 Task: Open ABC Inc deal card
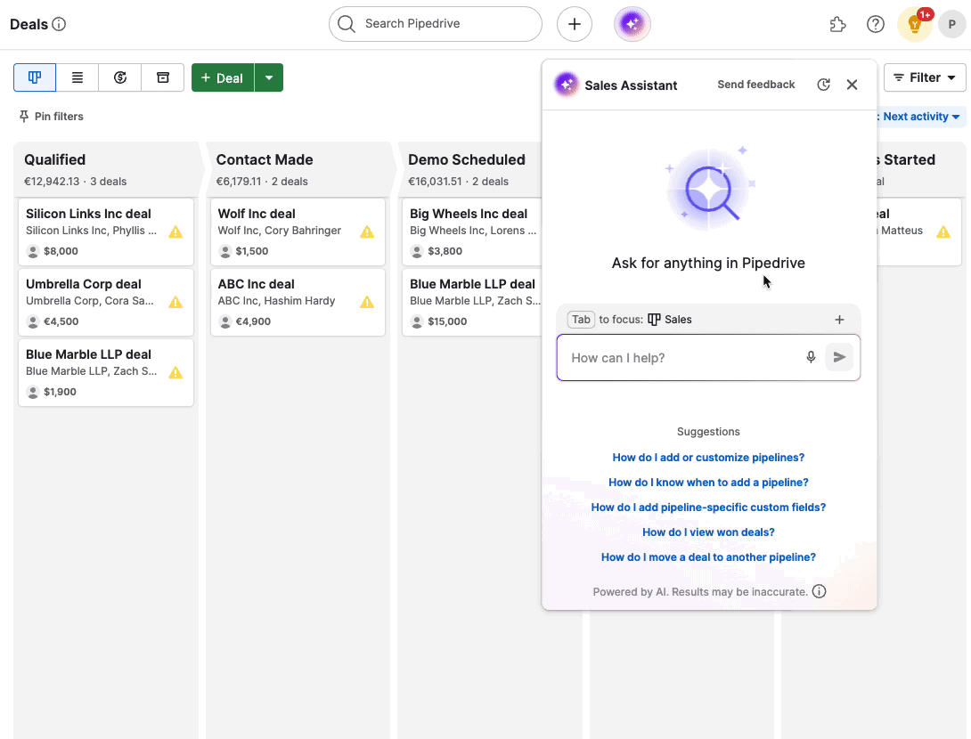point(298,302)
